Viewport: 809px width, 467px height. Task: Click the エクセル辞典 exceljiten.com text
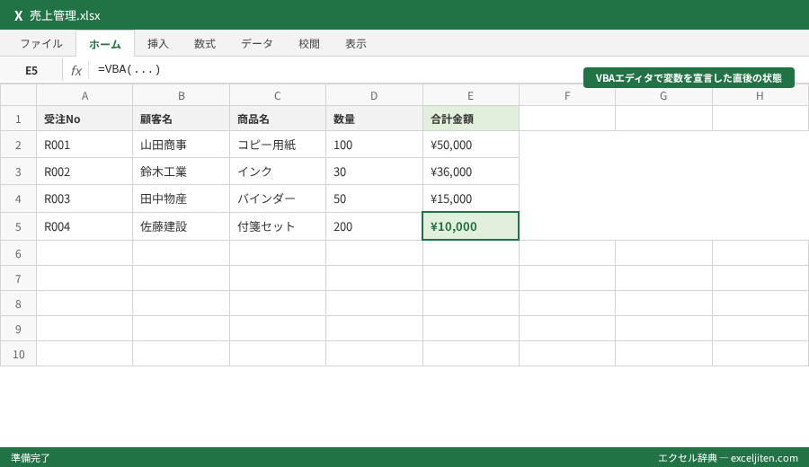point(727,458)
